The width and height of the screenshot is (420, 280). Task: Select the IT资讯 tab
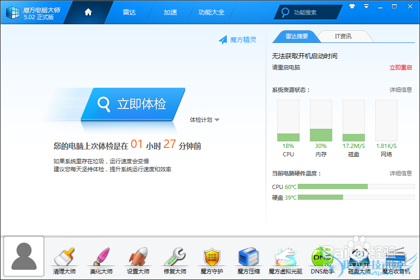343,36
